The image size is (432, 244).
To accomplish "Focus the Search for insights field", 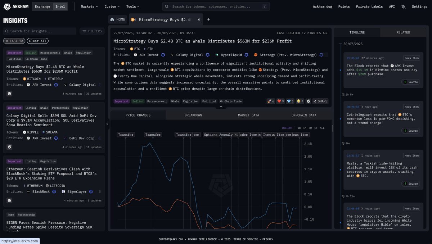I will pyautogui.click(x=40, y=31).
